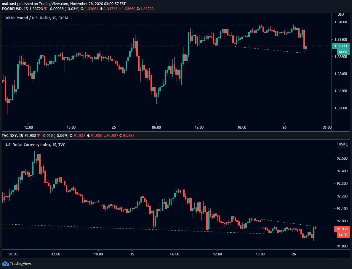352x269 pixels.
Task: Select the horizontal dashed resistance line near 1.34000
Action: (128, 24)
